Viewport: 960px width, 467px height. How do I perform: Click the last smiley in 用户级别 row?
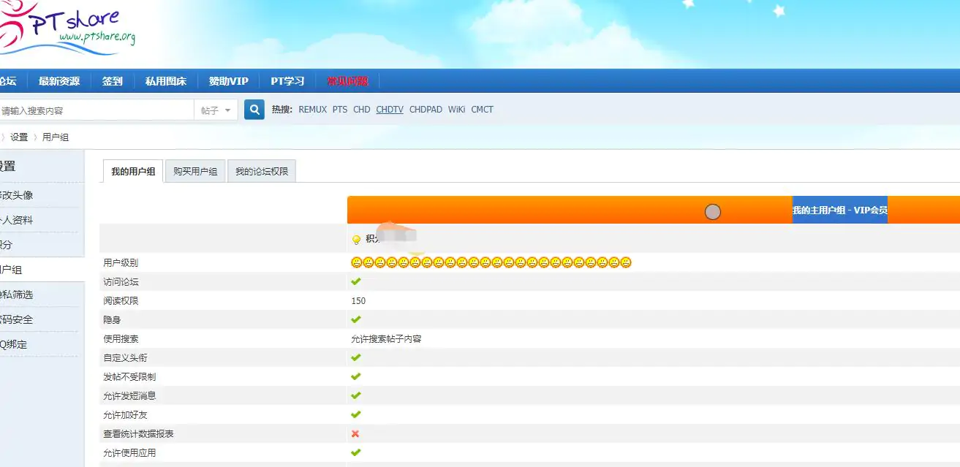[626, 262]
